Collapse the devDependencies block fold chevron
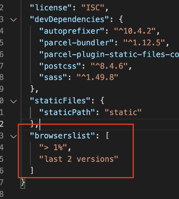This screenshot has height=199, width=179. [x=13, y=20]
